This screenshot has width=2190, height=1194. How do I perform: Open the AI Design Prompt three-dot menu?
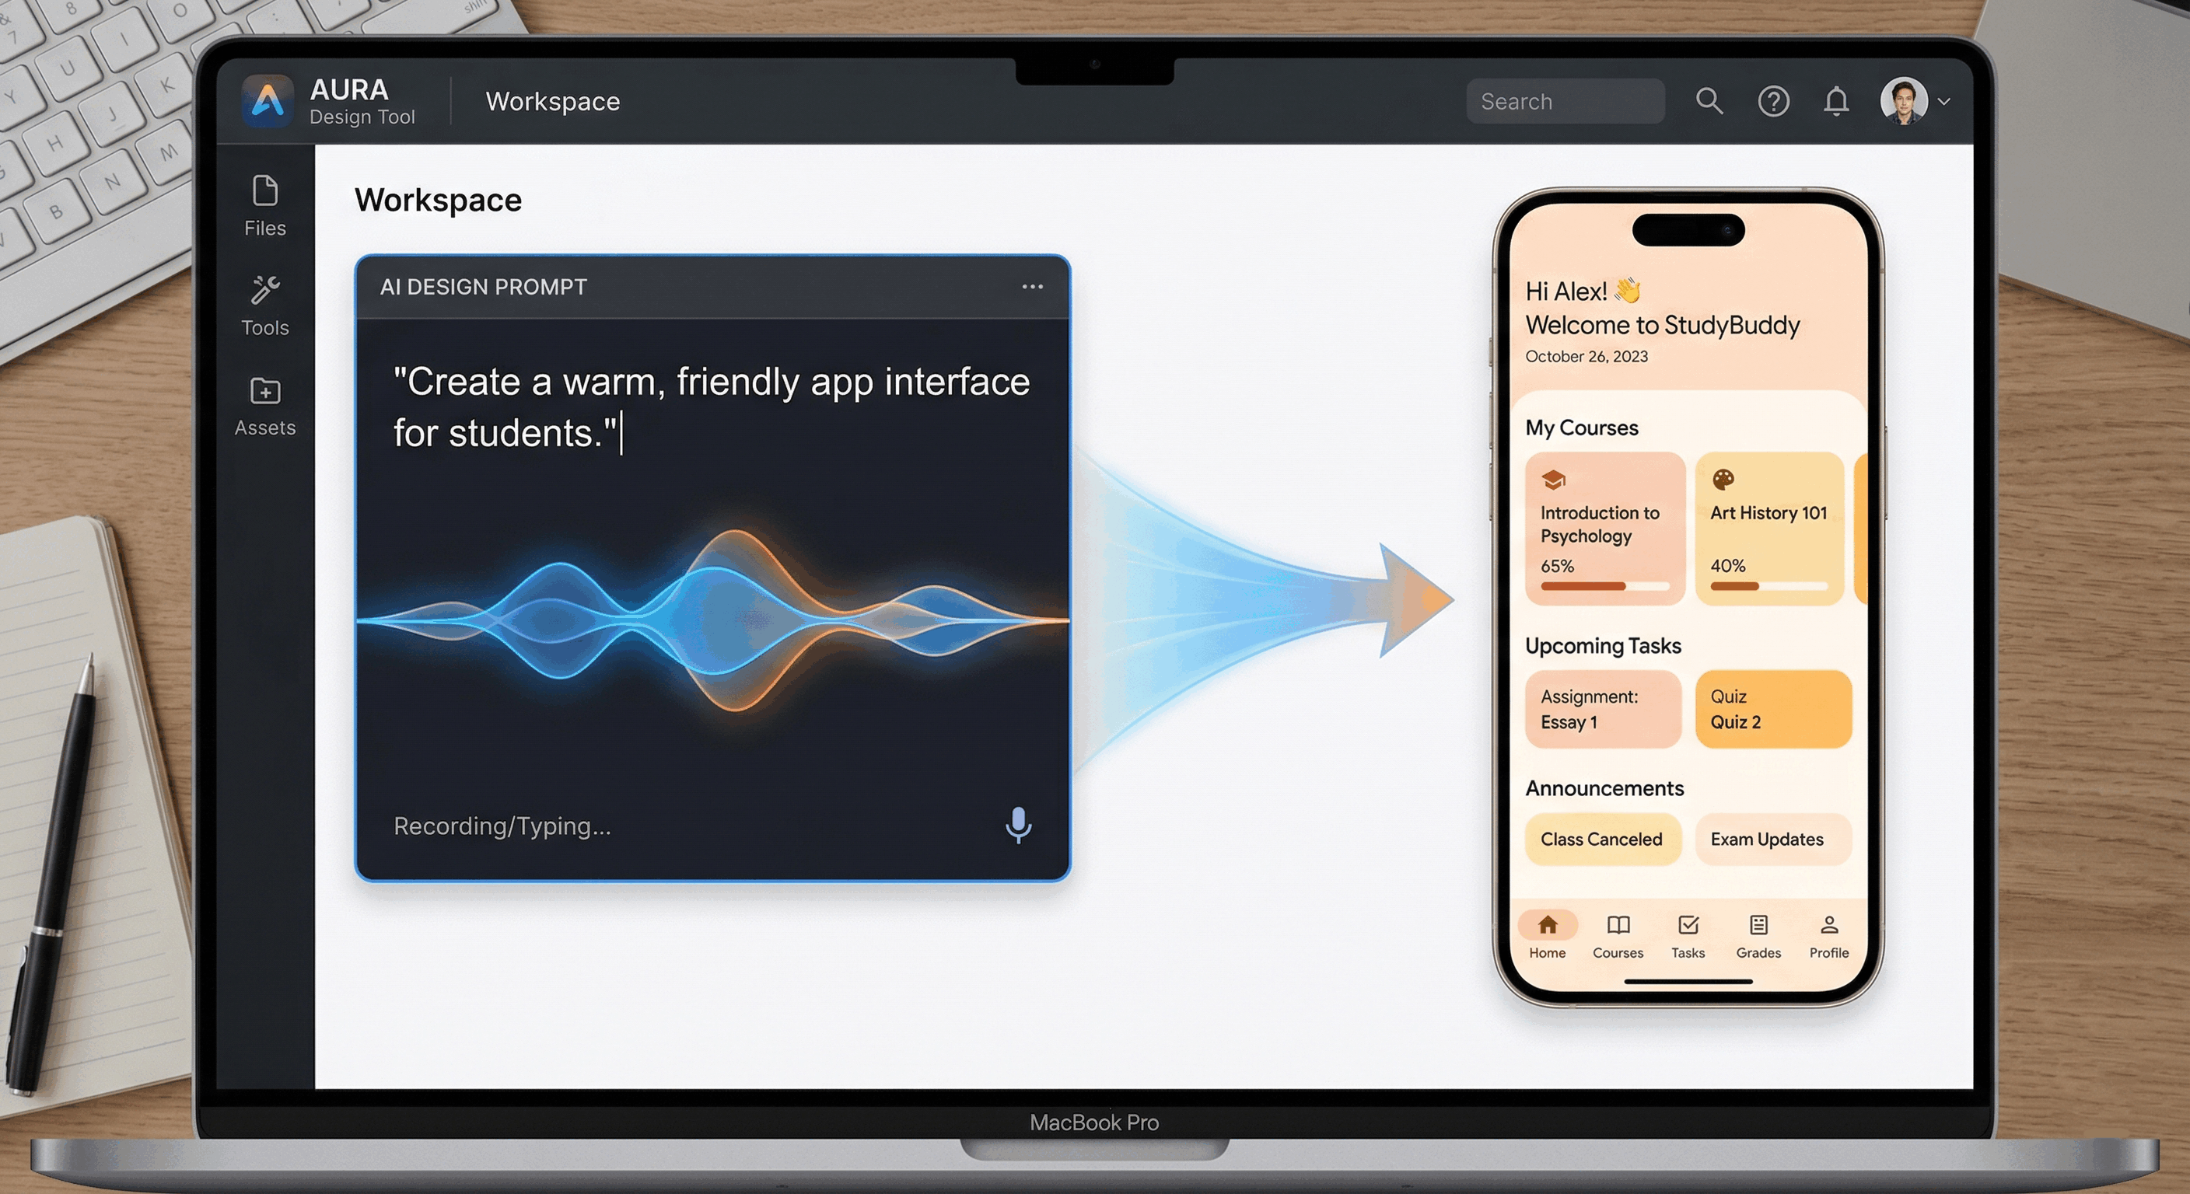coord(1031,286)
